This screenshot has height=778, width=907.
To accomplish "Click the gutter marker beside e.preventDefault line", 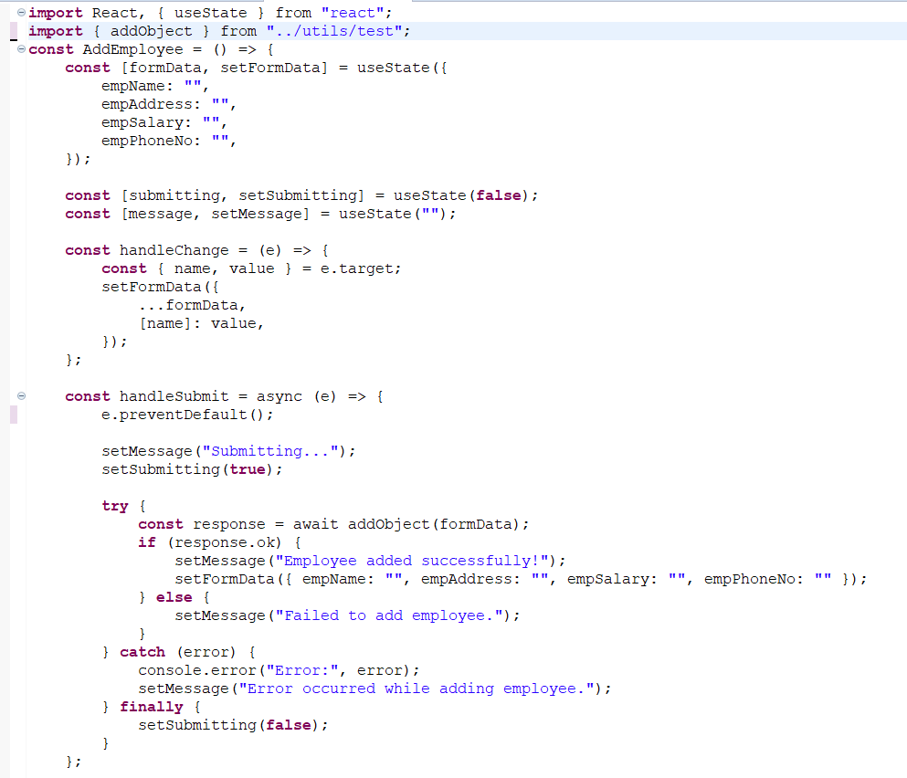I will tap(14, 415).
